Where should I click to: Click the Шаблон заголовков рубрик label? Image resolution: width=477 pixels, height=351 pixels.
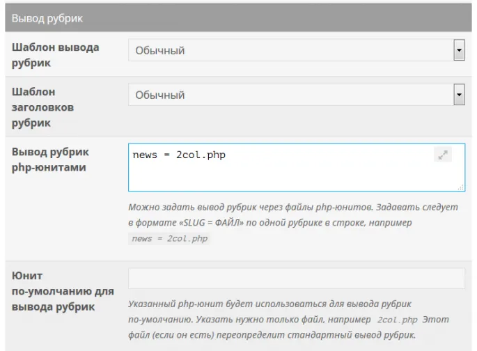(x=43, y=107)
